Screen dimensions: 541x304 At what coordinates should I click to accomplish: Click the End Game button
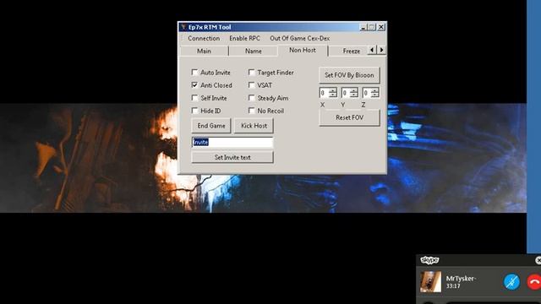point(211,126)
